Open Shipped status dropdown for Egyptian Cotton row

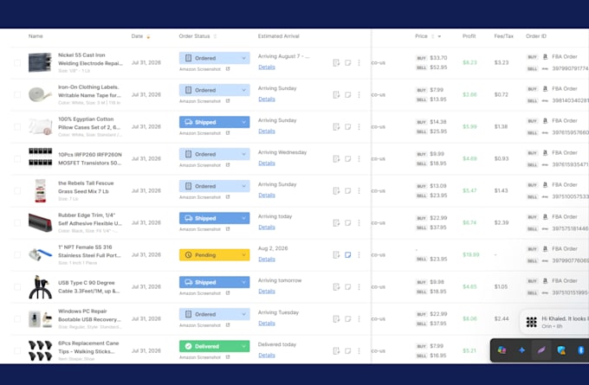click(215, 122)
